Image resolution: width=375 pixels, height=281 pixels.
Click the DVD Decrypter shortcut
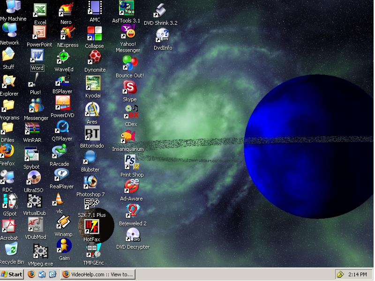click(133, 235)
